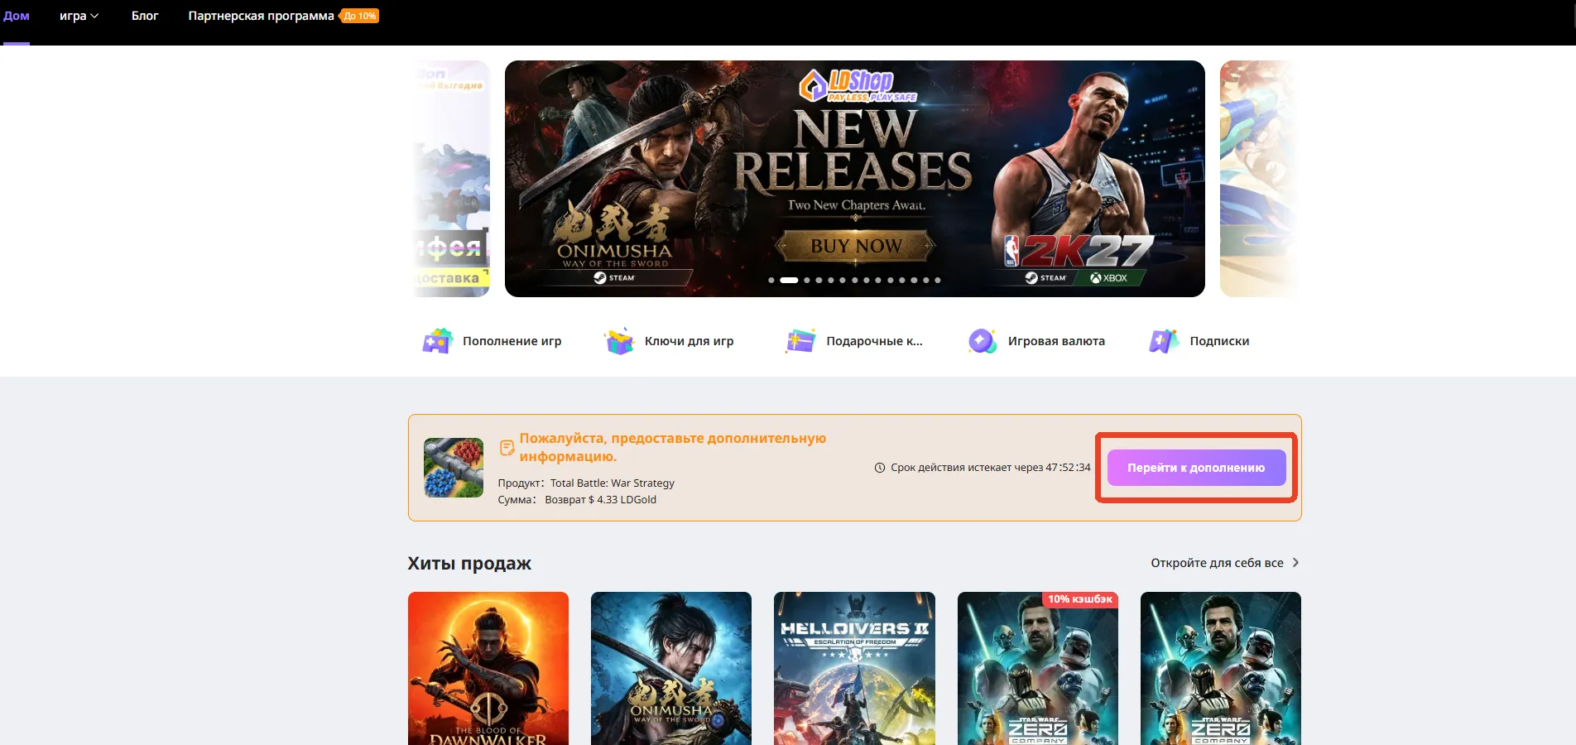Open the Helldivers II game card

tap(854, 669)
